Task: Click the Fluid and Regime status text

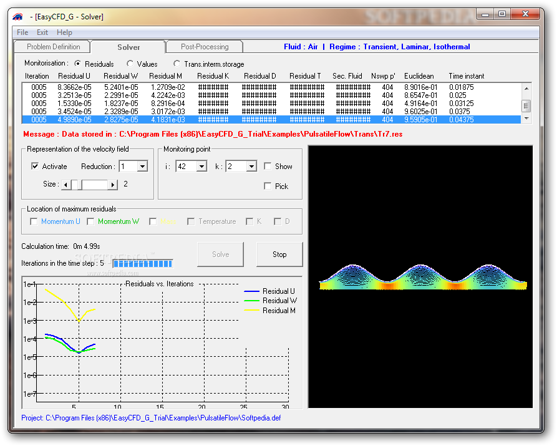Action: [x=377, y=47]
